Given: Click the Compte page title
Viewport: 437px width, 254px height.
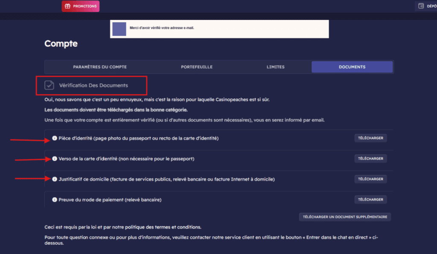Looking at the screenshot, I should (61, 43).
